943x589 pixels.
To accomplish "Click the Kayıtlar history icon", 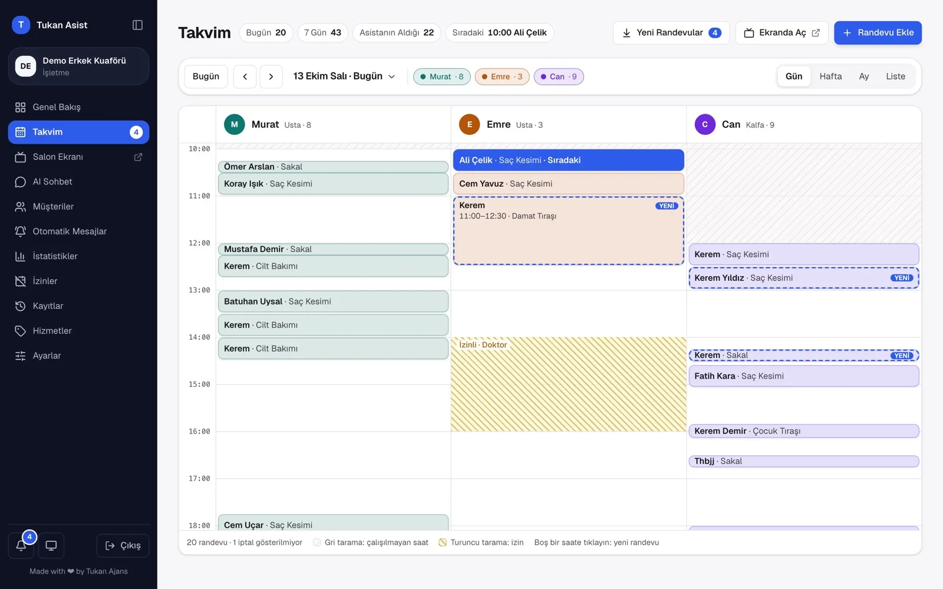I will pyautogui.click(x=21, y=306).
